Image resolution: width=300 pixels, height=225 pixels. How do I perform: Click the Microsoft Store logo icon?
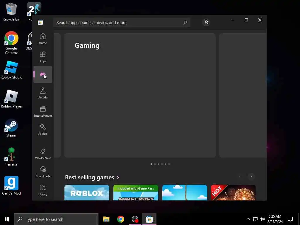pos(40,22)
